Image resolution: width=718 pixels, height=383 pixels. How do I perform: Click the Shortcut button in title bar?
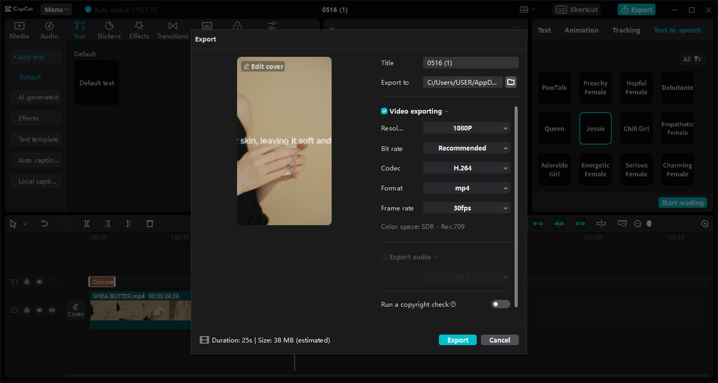pos(577,10)
